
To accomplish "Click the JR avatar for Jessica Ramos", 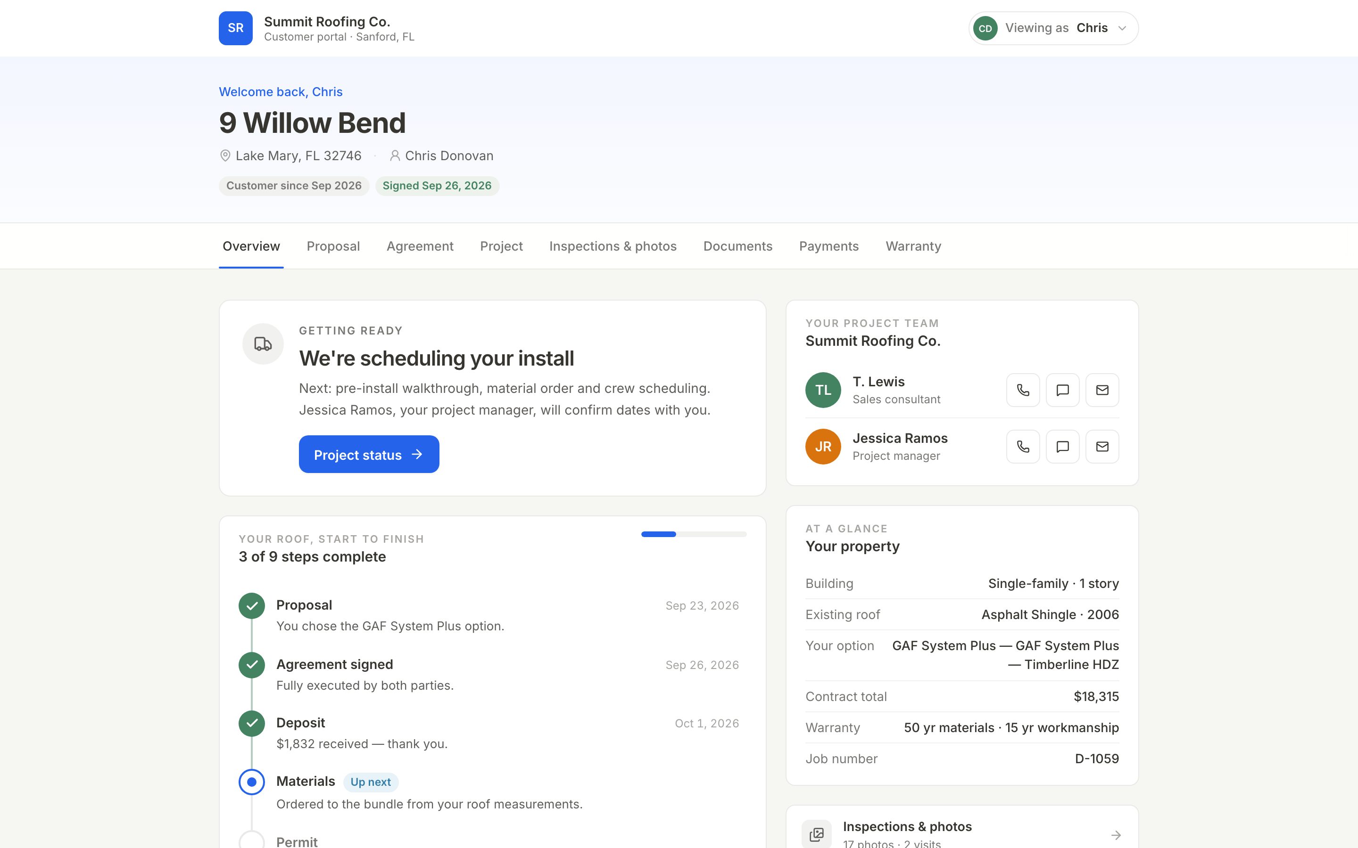I will tap(823, 447).
